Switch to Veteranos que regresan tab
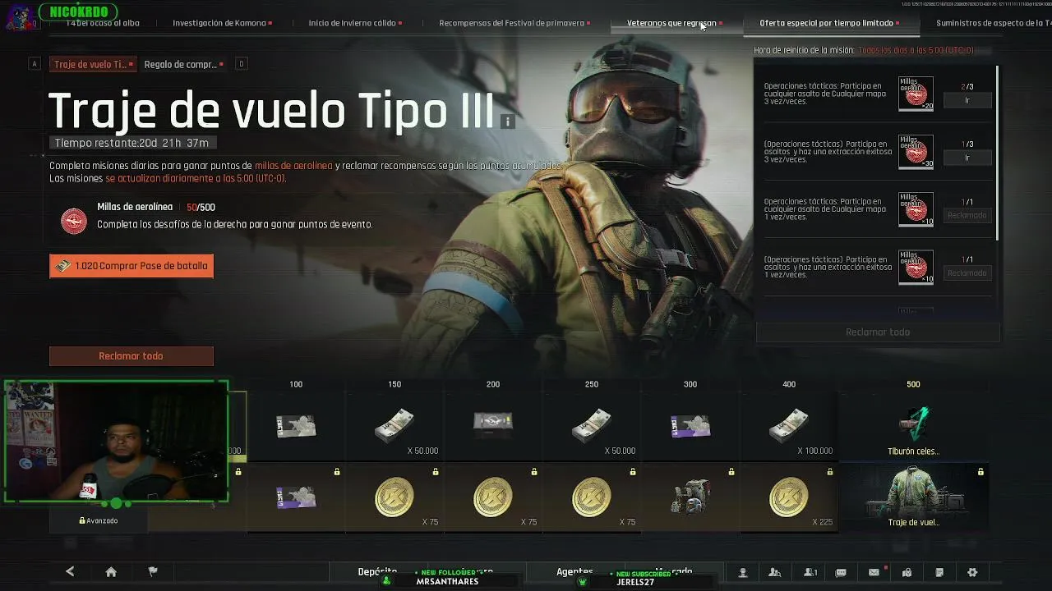Image resolution: width=1052 pixels, height=591 pixels. pyautogui.click(x=672, y=23)
